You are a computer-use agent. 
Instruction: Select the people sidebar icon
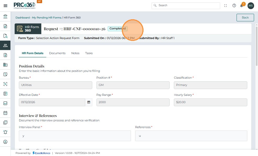tap(5, 46)
